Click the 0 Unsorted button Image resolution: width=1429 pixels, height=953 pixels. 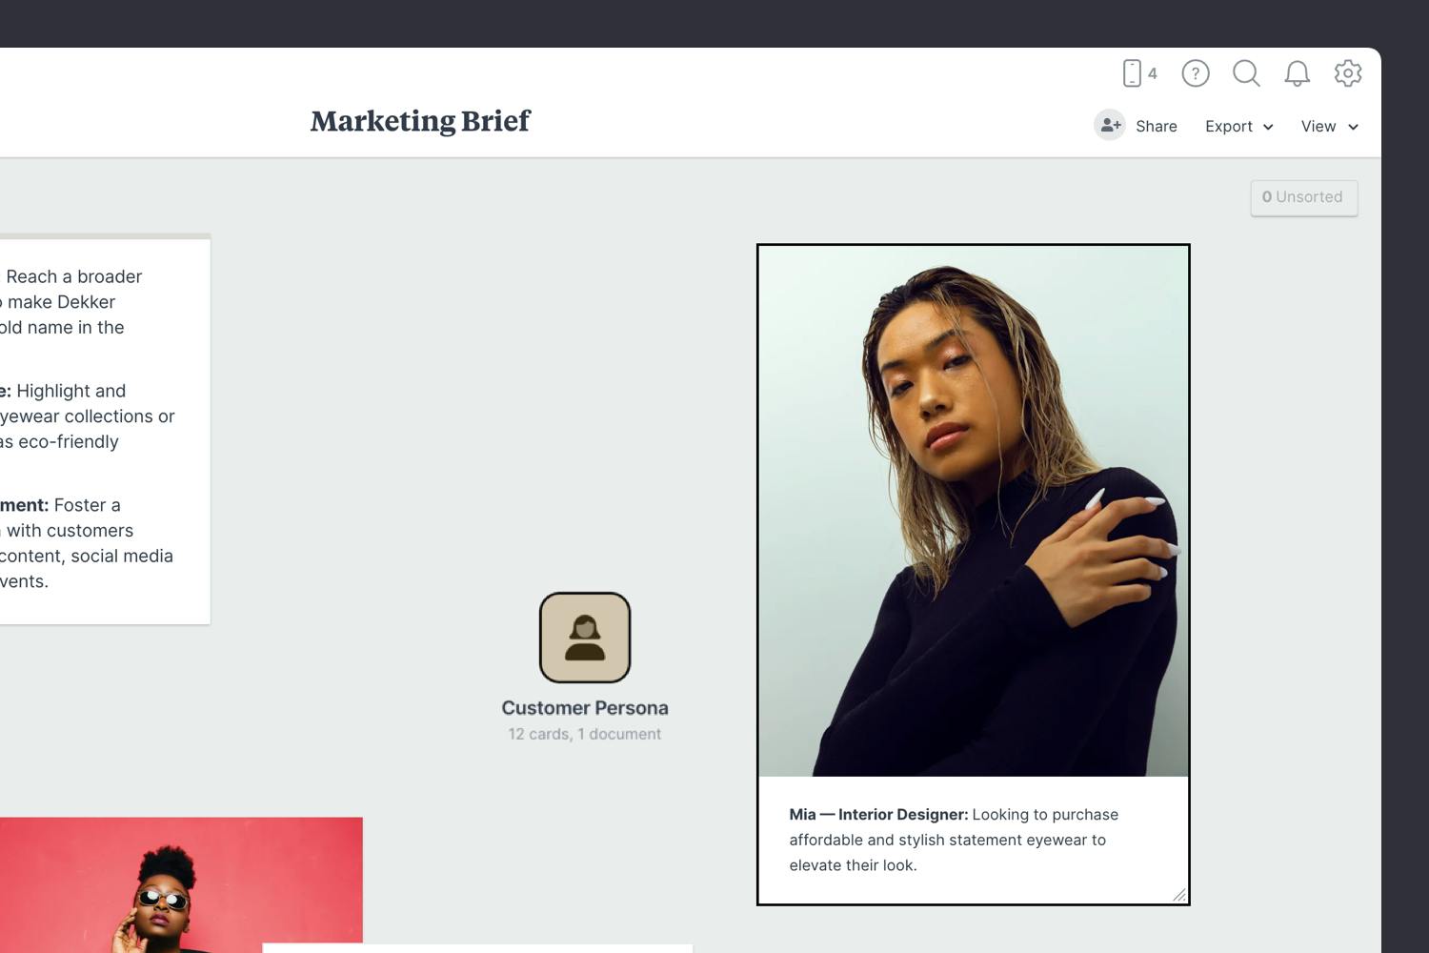[1304, 197]
